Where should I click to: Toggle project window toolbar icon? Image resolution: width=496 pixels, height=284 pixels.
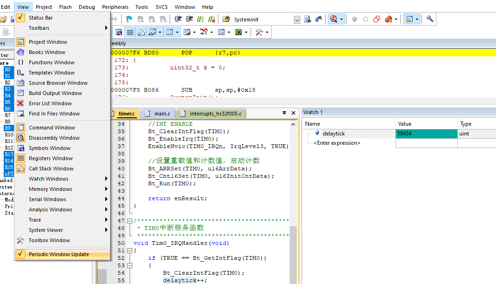coord(409,19)
